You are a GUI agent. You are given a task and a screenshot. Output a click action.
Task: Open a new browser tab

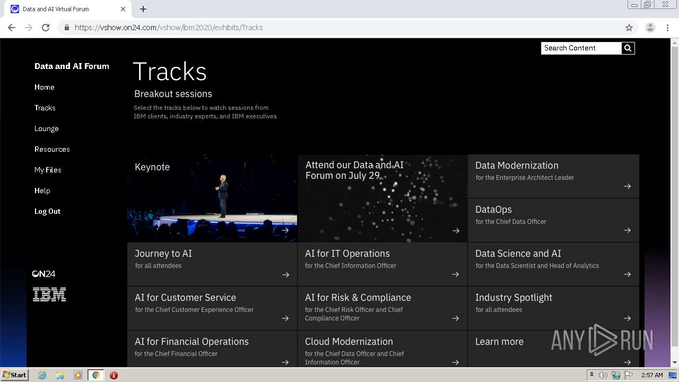click(143, 9)
